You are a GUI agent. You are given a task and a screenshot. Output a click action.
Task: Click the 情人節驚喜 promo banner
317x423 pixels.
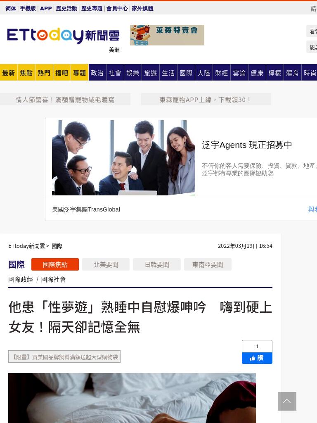coord(65,100)
